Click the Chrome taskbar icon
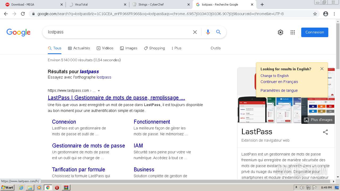 click(48, 188)
